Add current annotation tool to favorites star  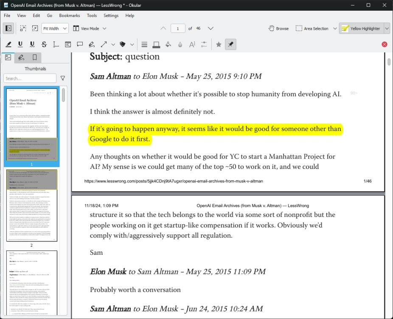219,44
